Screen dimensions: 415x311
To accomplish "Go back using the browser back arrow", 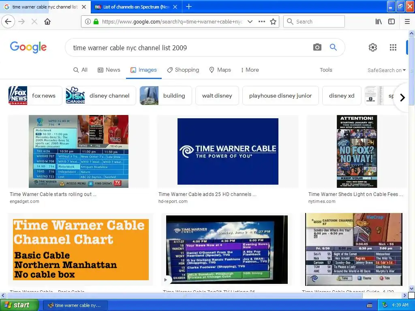I will coord(8,21).
